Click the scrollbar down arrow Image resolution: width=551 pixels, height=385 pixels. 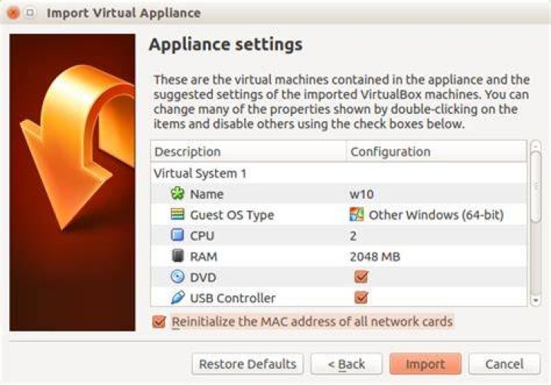536,301
